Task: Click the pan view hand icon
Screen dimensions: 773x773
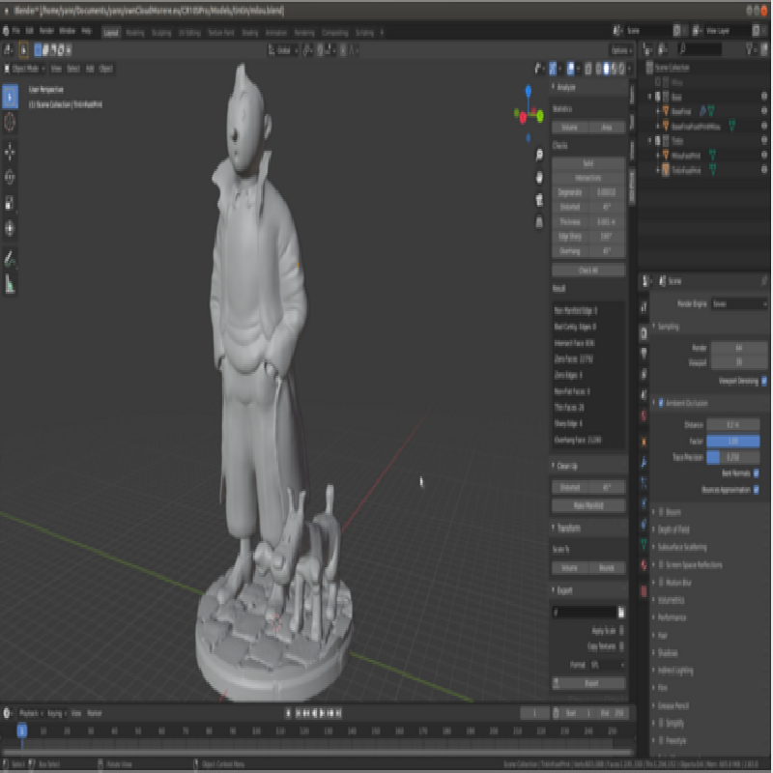Action: click(539, 177)
